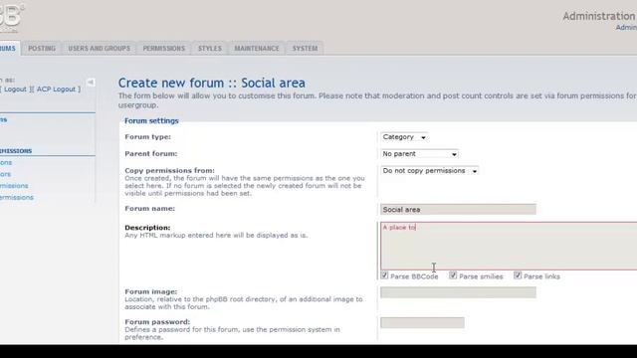Image resolution: width=637 pixels, height=358 pixels.
Task: Open the Forum type dropdown
Action: (404, 137)
